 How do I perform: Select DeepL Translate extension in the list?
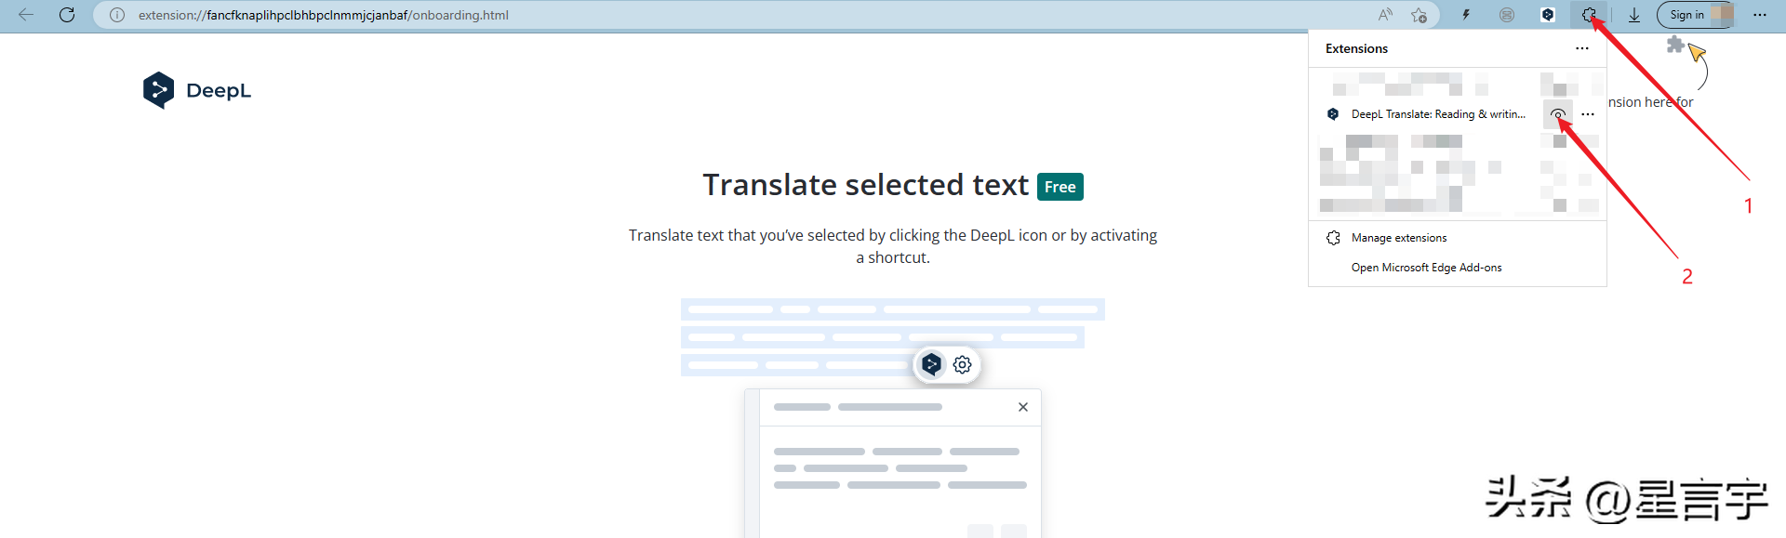(1438, 114)
